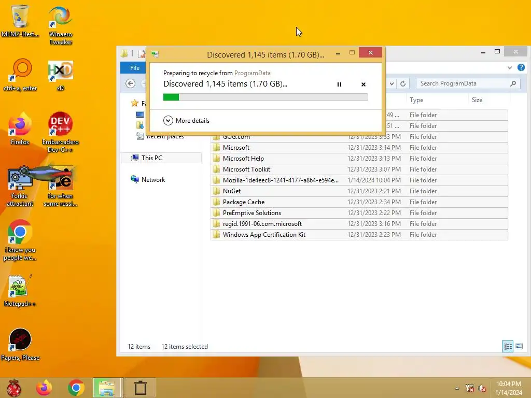The image size is (531, 398).
Task: Pause the recycle operation
Action: (x=339, y=84)
